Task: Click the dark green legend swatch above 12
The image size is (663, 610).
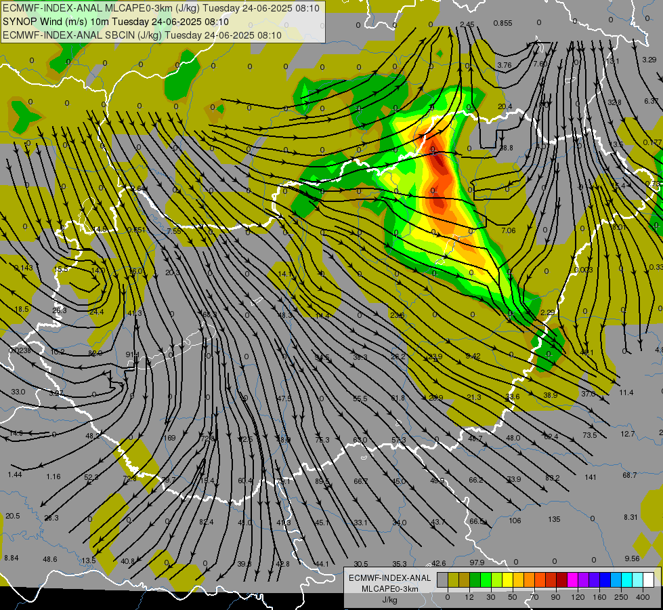Action: pyautogui.click(x=475, y=579)
